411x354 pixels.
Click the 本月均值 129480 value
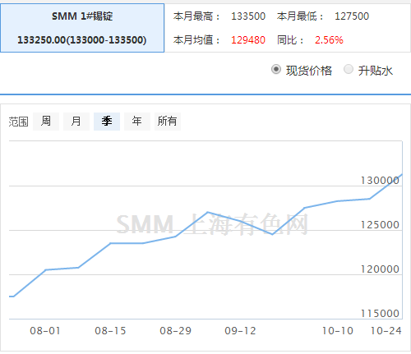[248, 40]
